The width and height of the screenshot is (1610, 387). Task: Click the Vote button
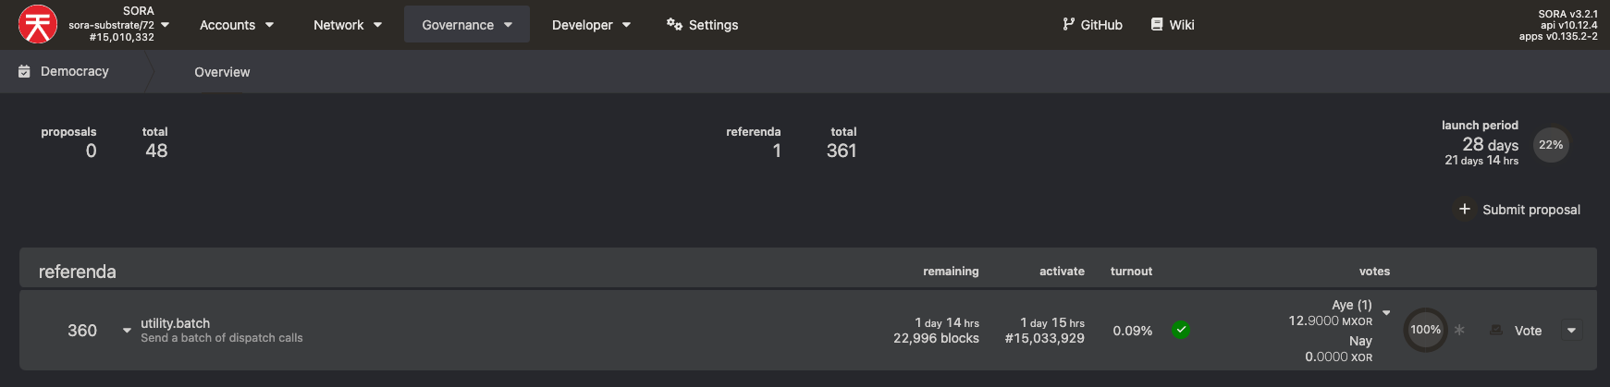tap(1516, 331)
